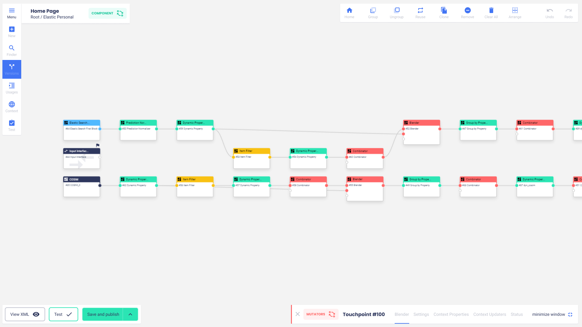Click the Save and publish button
The width and height of the screenshot is (582, 327).
point(103,314)
